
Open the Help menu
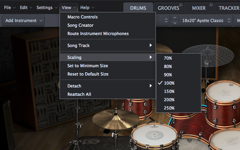pos(87,8)
